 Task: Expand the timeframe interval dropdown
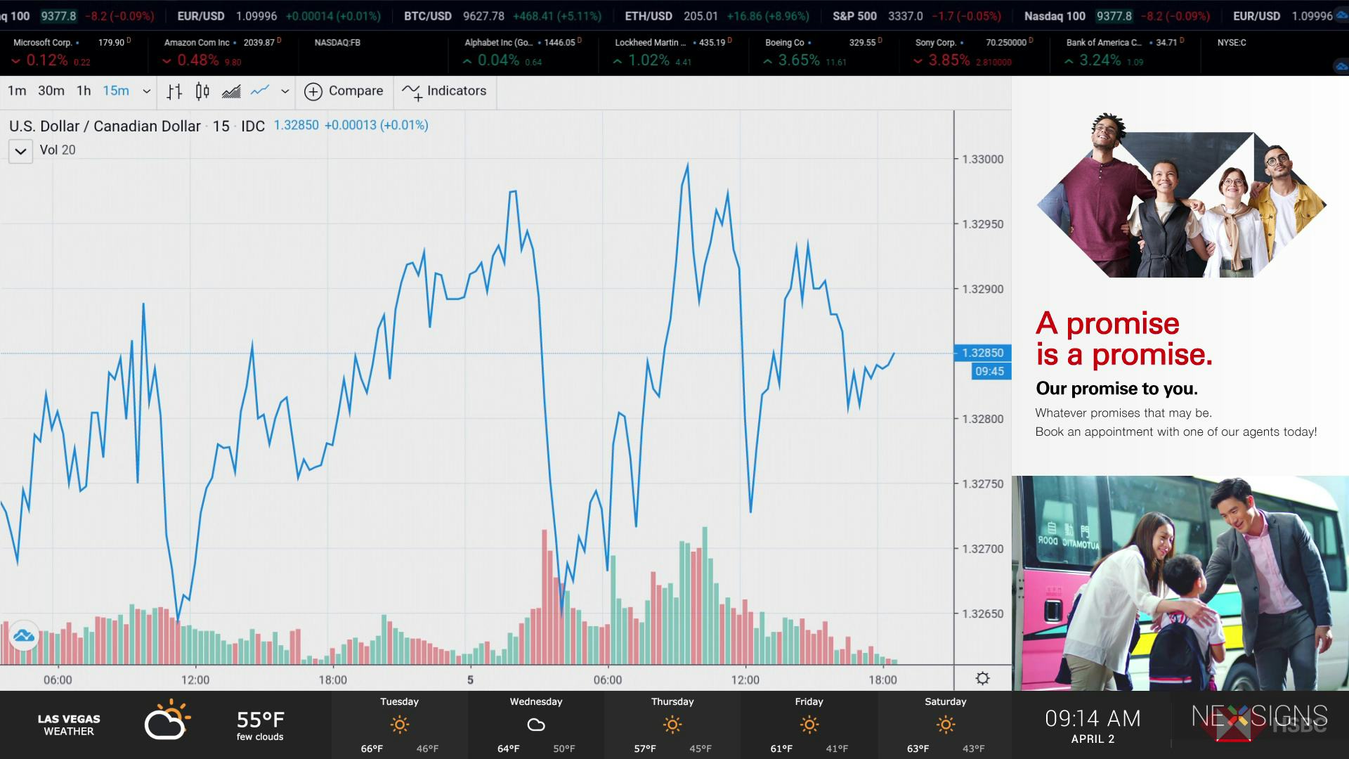click(x=146, y=91)
